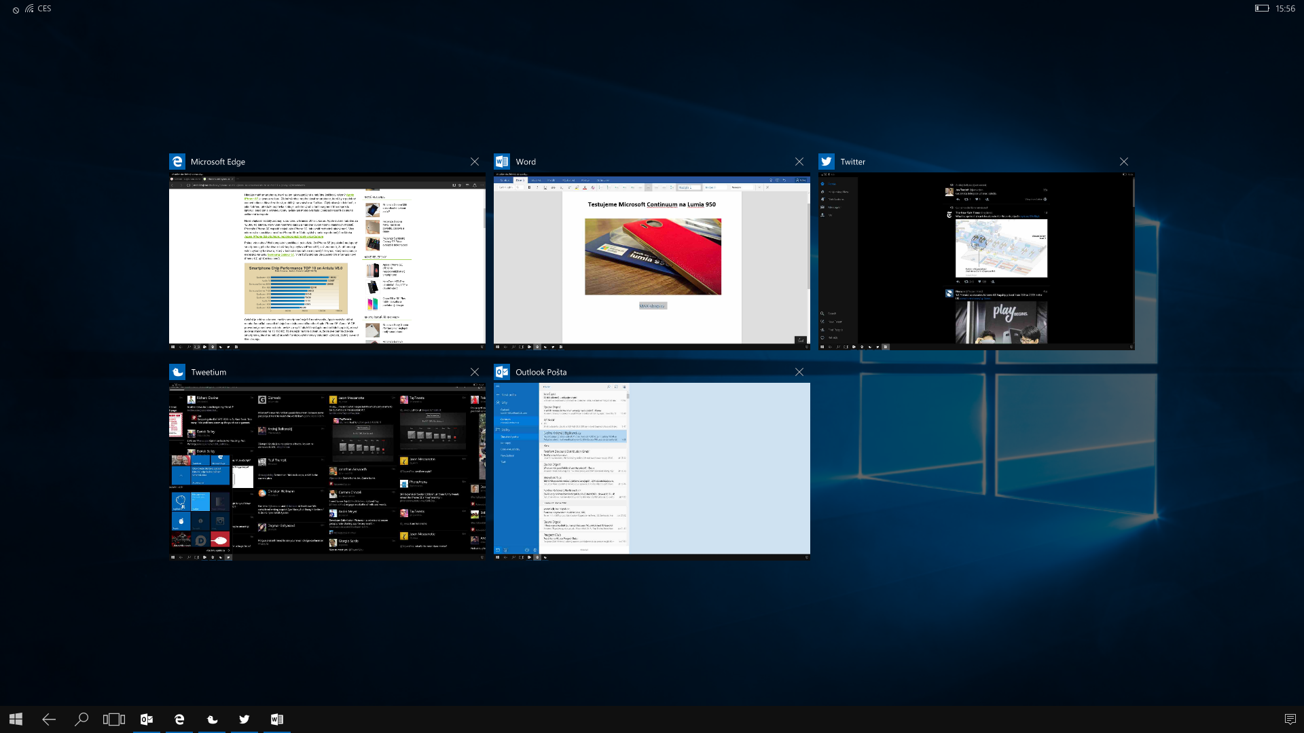Select the Twitter window thumbnail
Viewport: 1304px width, 733px height.
976,261
